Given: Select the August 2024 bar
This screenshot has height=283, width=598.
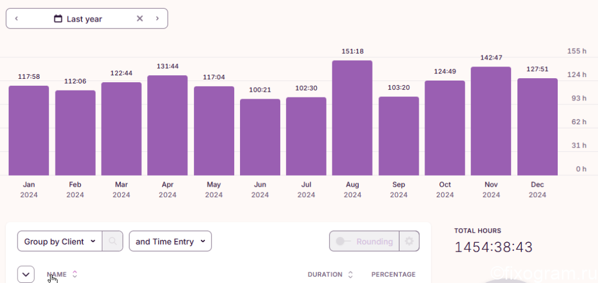Looking at the screenshot, I should [x=352, y=118].
